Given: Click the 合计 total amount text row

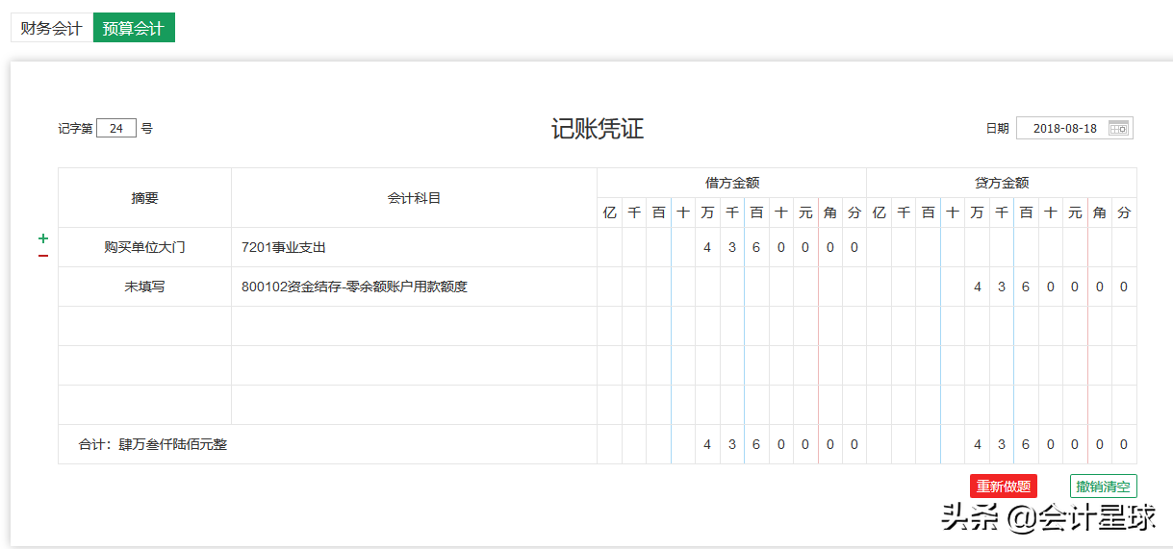Looking at the screenshot, I should [327, 444].
